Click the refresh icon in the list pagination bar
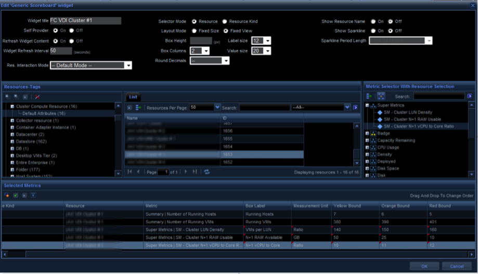This screenshot has height=274, width=478. 207,172
